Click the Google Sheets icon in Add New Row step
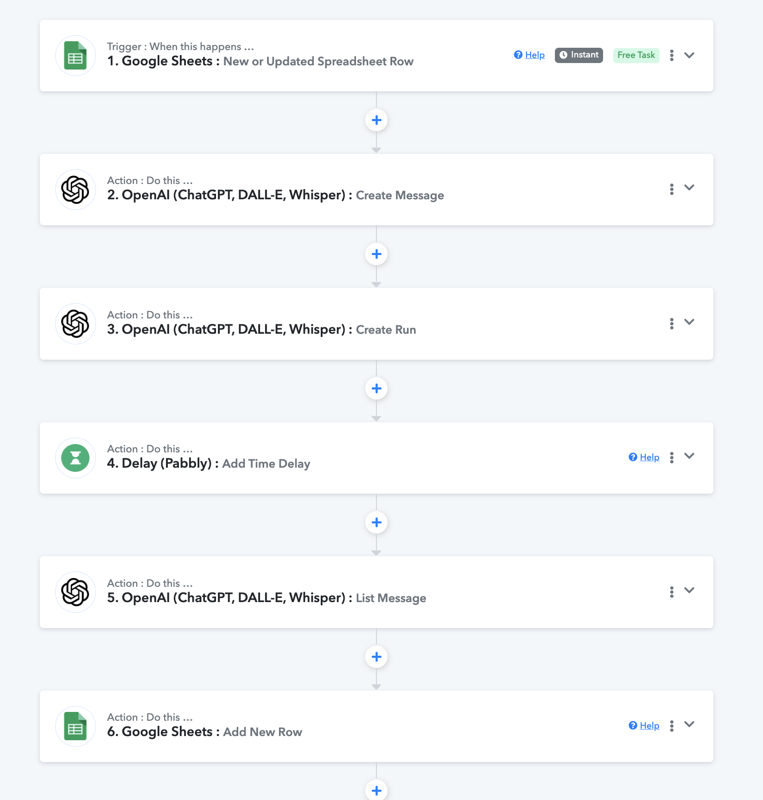763x800 pixels. click(76, 726)
